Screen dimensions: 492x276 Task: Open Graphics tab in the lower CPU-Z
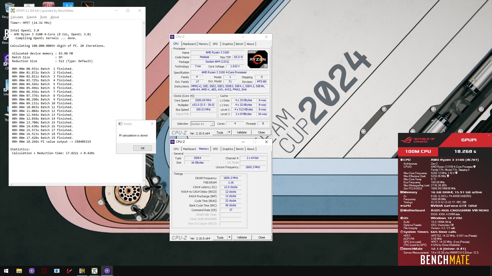click(x=228, y=149)
